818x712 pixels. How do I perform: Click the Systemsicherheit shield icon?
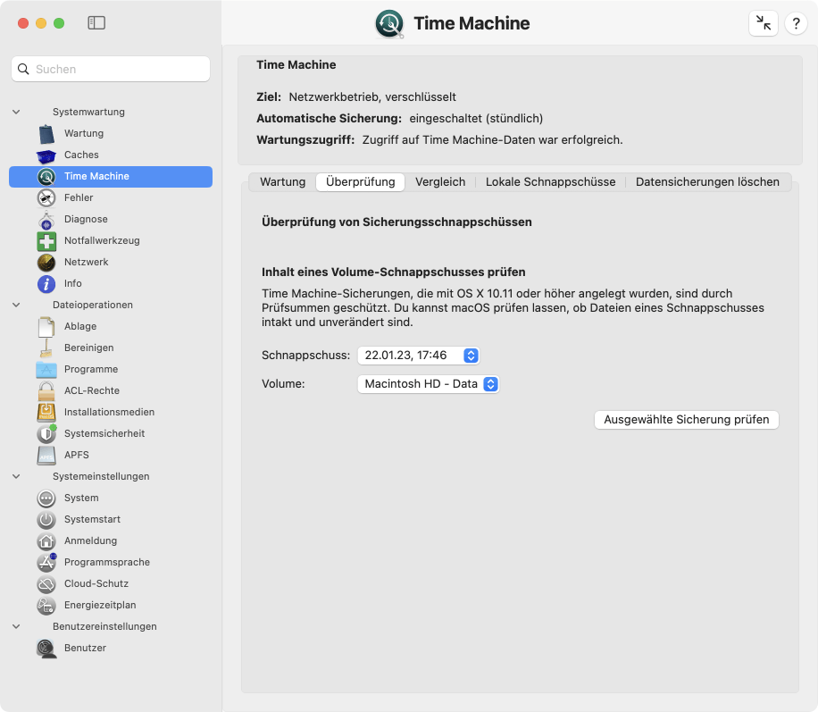pos(46,433)
